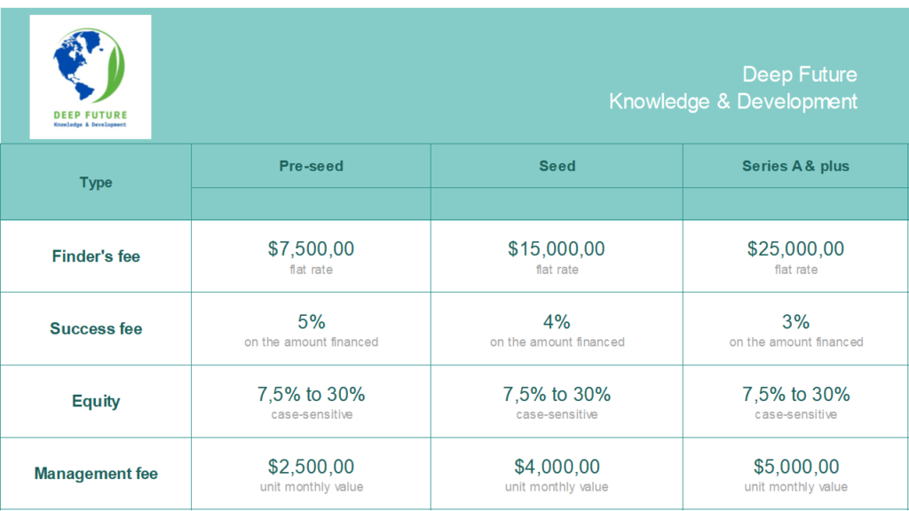The width and height of the screenshot is (909, 511).
Task: Click the 5% success fee value
Action: [312, 322]
